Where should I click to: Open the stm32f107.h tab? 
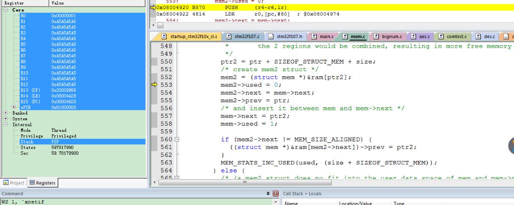point(286,37)
